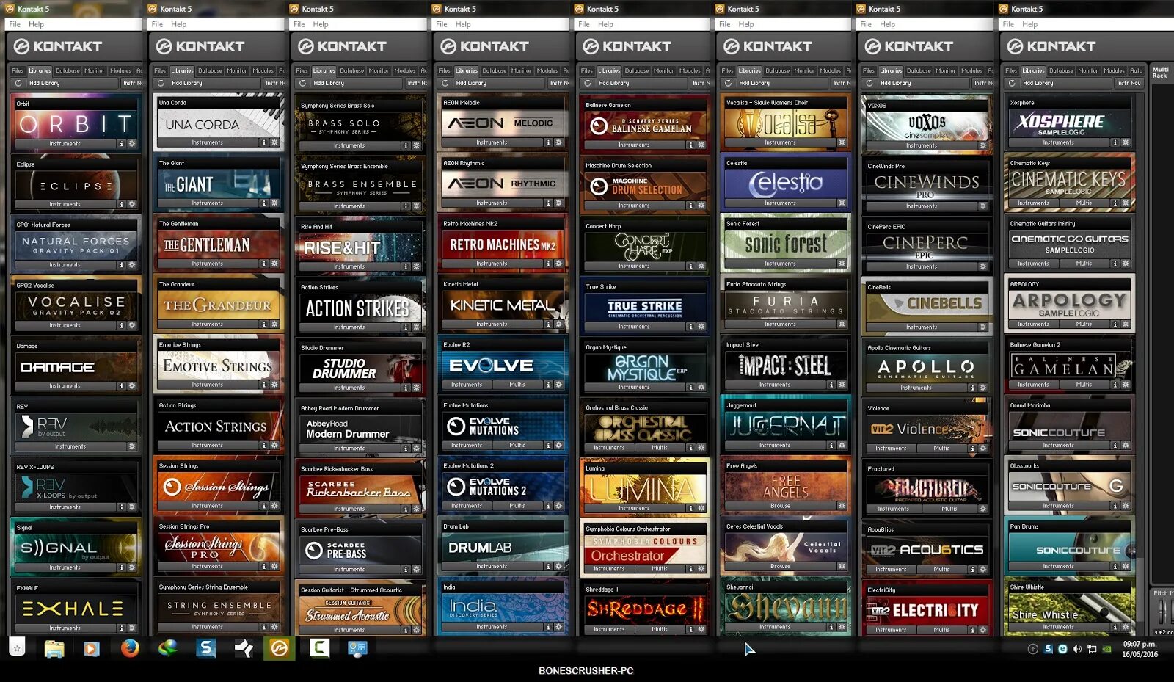The height and width of the screenshot is (682, 1174).
Task: Expand Instruments under the Action Strings library
Action: point(208,446)
